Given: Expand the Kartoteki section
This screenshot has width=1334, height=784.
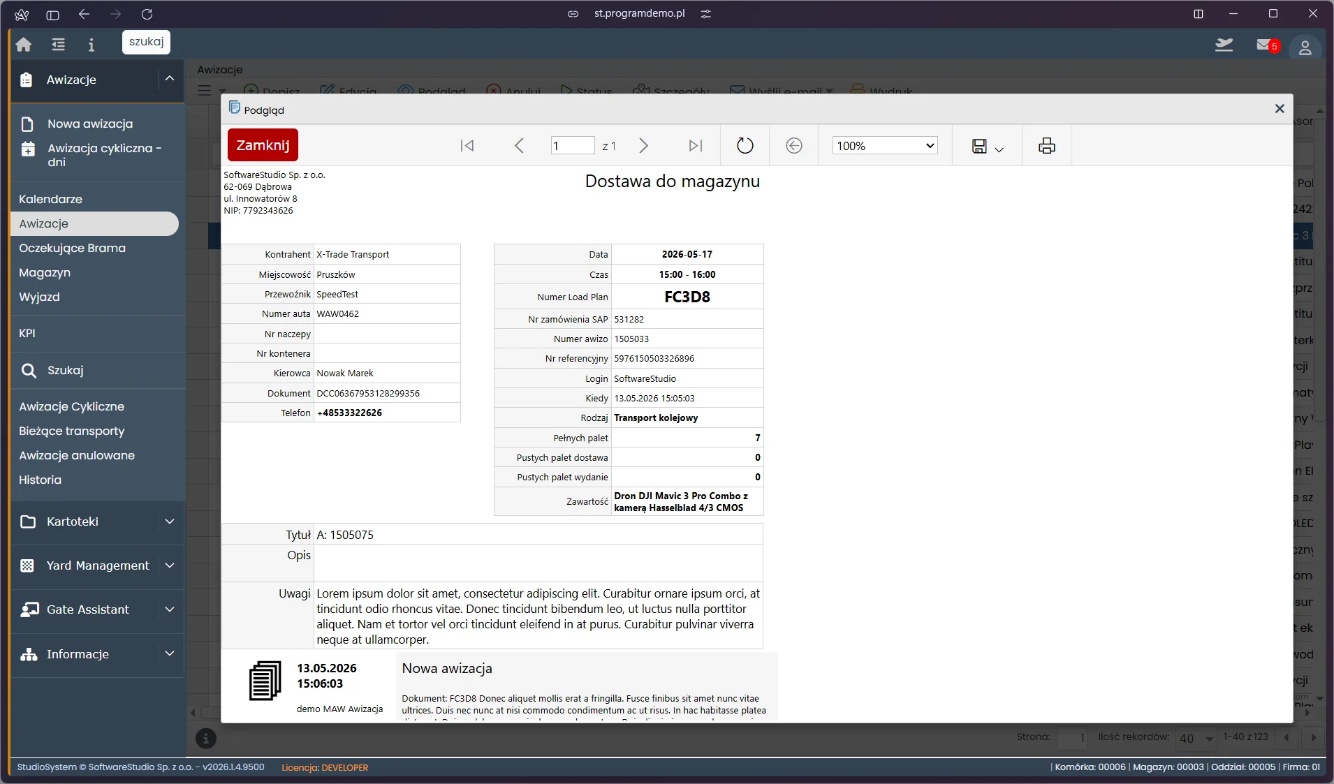Looking at the screenshot, I should (170, 522).
